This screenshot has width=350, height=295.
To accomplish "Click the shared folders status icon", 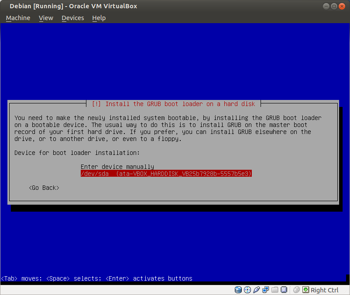I will pyautogui.click(x=275, y=290).
